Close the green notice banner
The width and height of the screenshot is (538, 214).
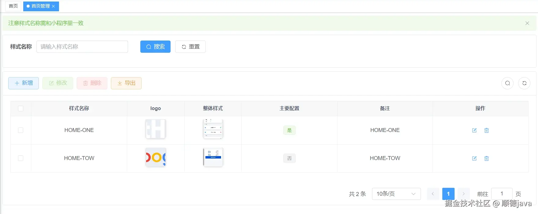527,23
